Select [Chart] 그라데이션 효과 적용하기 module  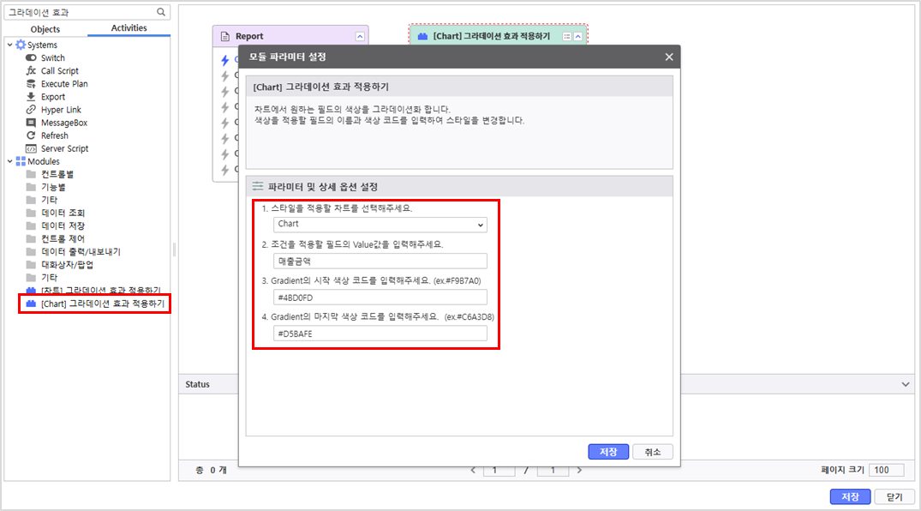[x=102, y=304]
